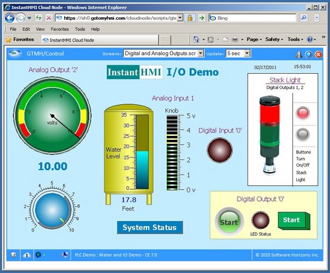Click the InstantHMI logo banner

(x=135, y=72)
